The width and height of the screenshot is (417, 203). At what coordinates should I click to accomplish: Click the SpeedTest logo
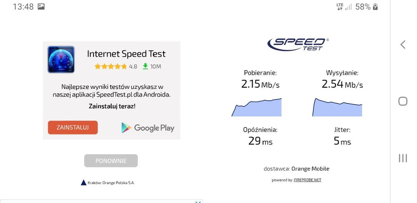click(298, 44)
